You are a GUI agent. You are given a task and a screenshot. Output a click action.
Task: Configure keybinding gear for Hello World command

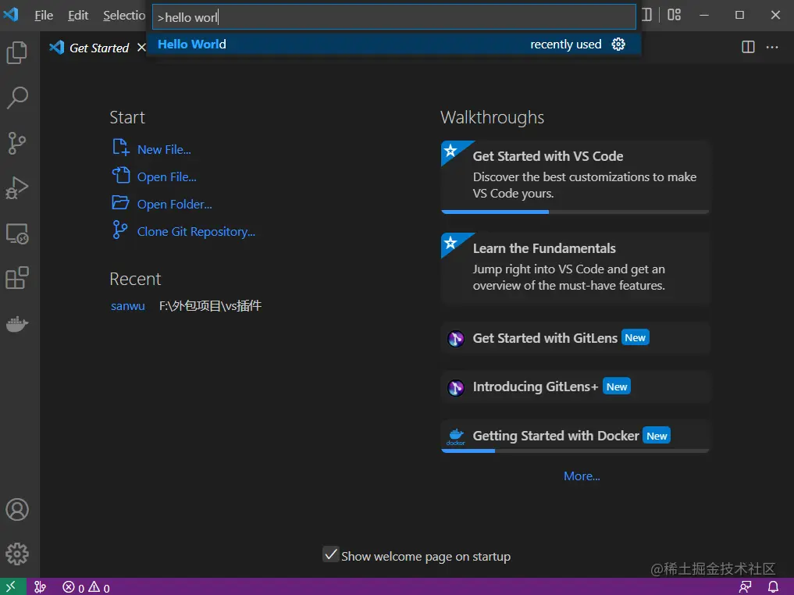[618, 44]
